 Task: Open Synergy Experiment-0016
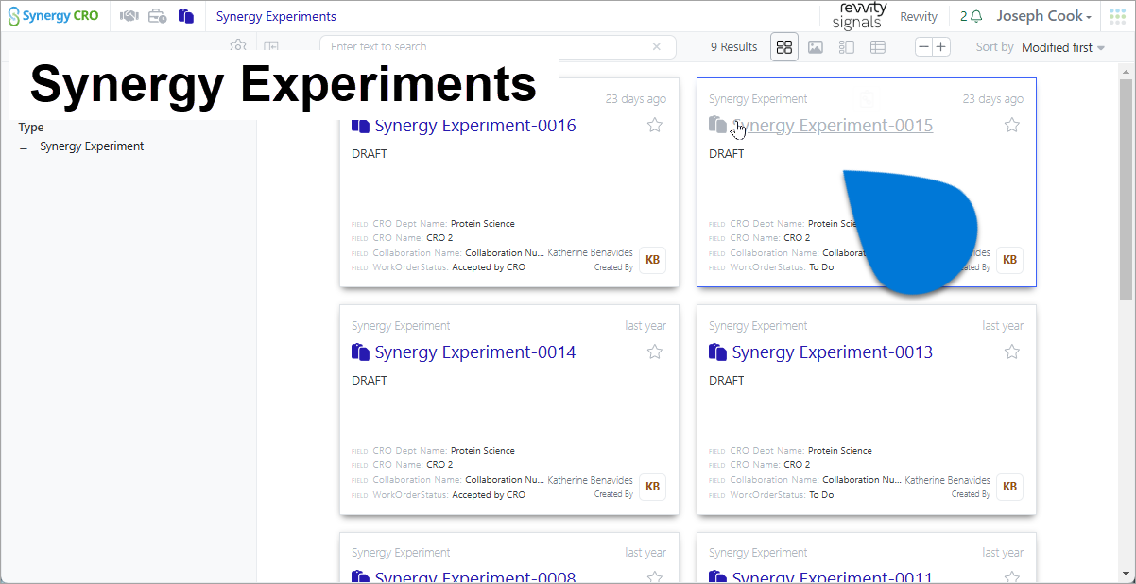coord(475,126)
